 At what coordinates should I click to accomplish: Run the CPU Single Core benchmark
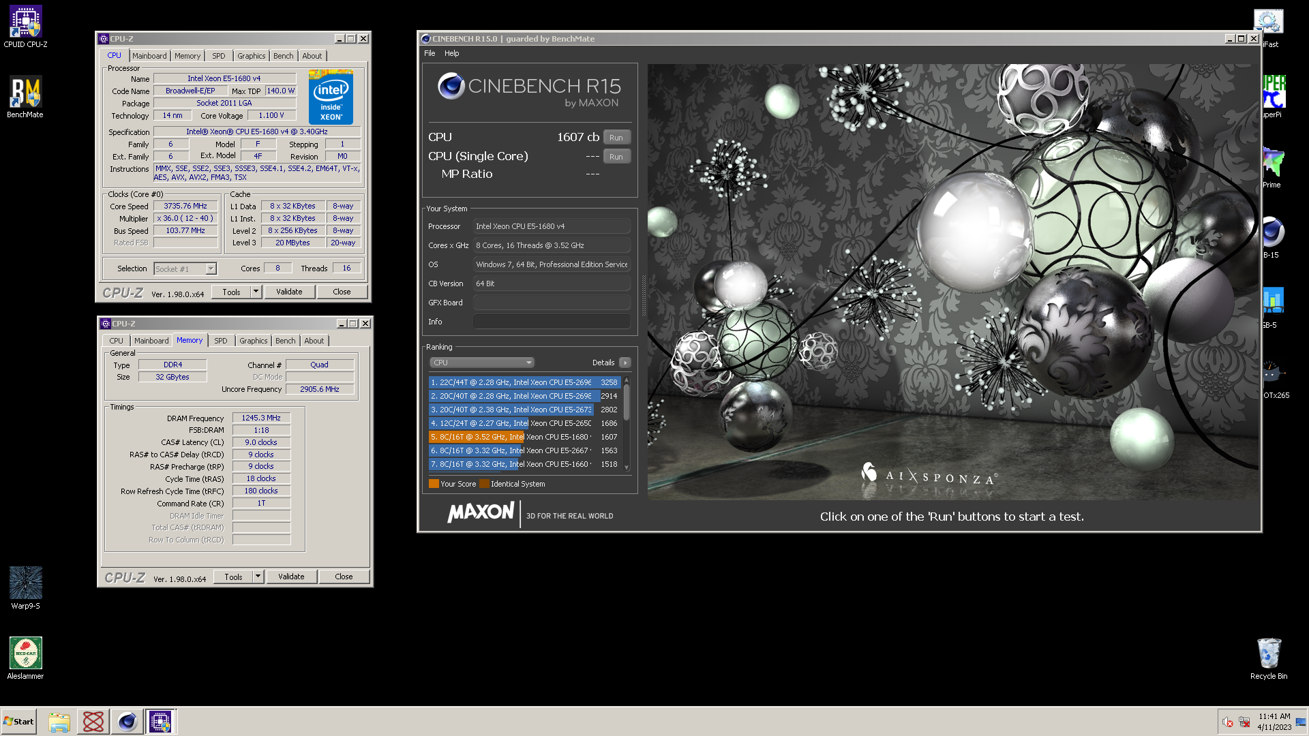(616, 157)
